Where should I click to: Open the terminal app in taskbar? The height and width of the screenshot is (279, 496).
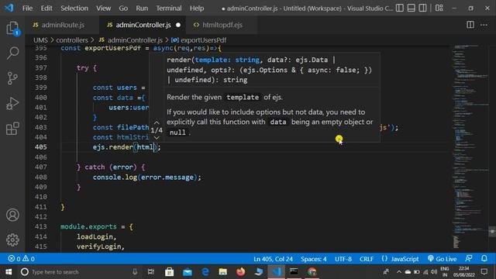click(294, 272)
